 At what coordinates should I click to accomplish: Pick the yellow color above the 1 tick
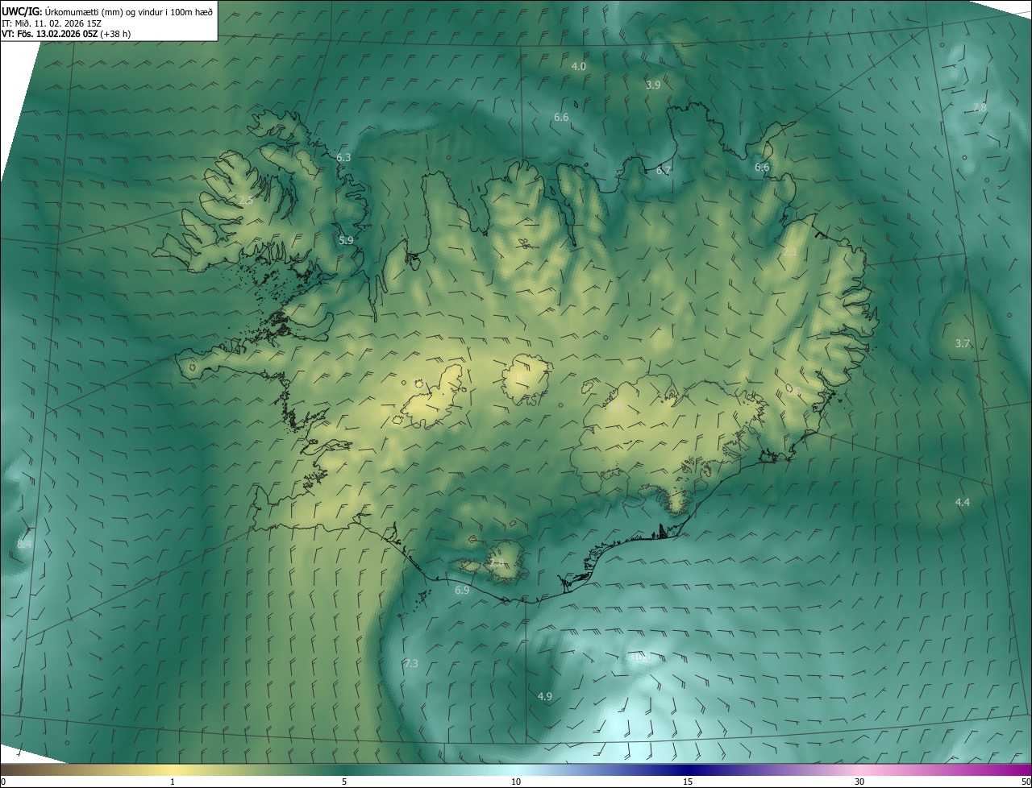[173, 769]
